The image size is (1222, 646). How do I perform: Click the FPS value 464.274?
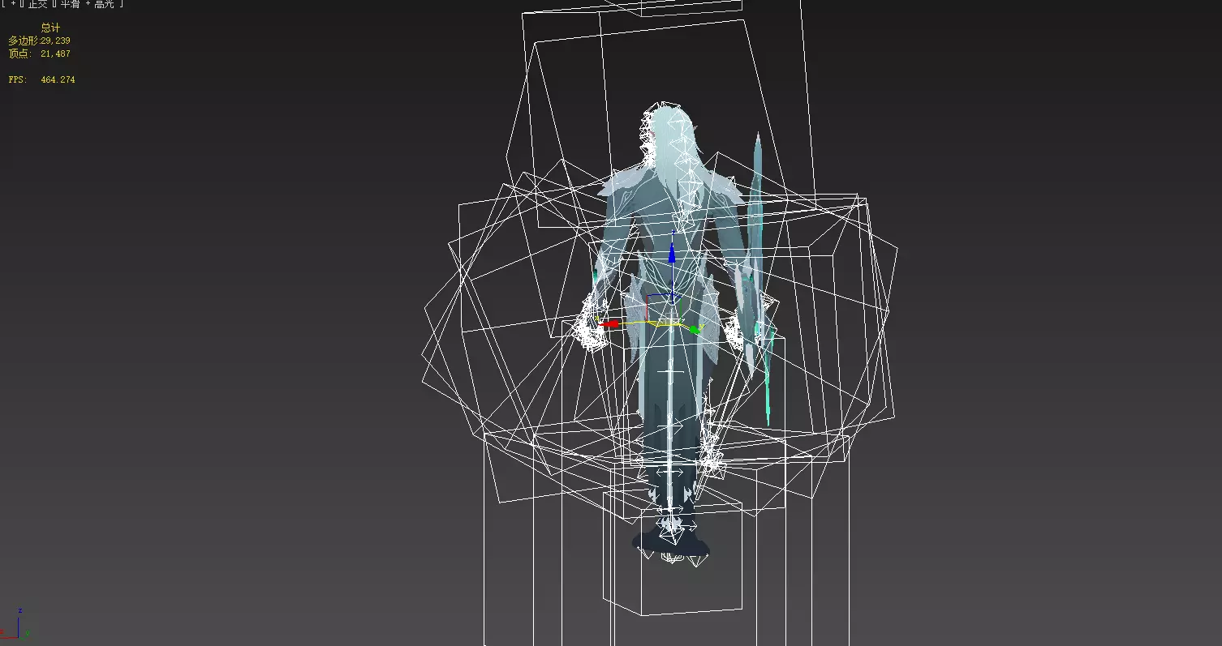click(x=58, y=79)
